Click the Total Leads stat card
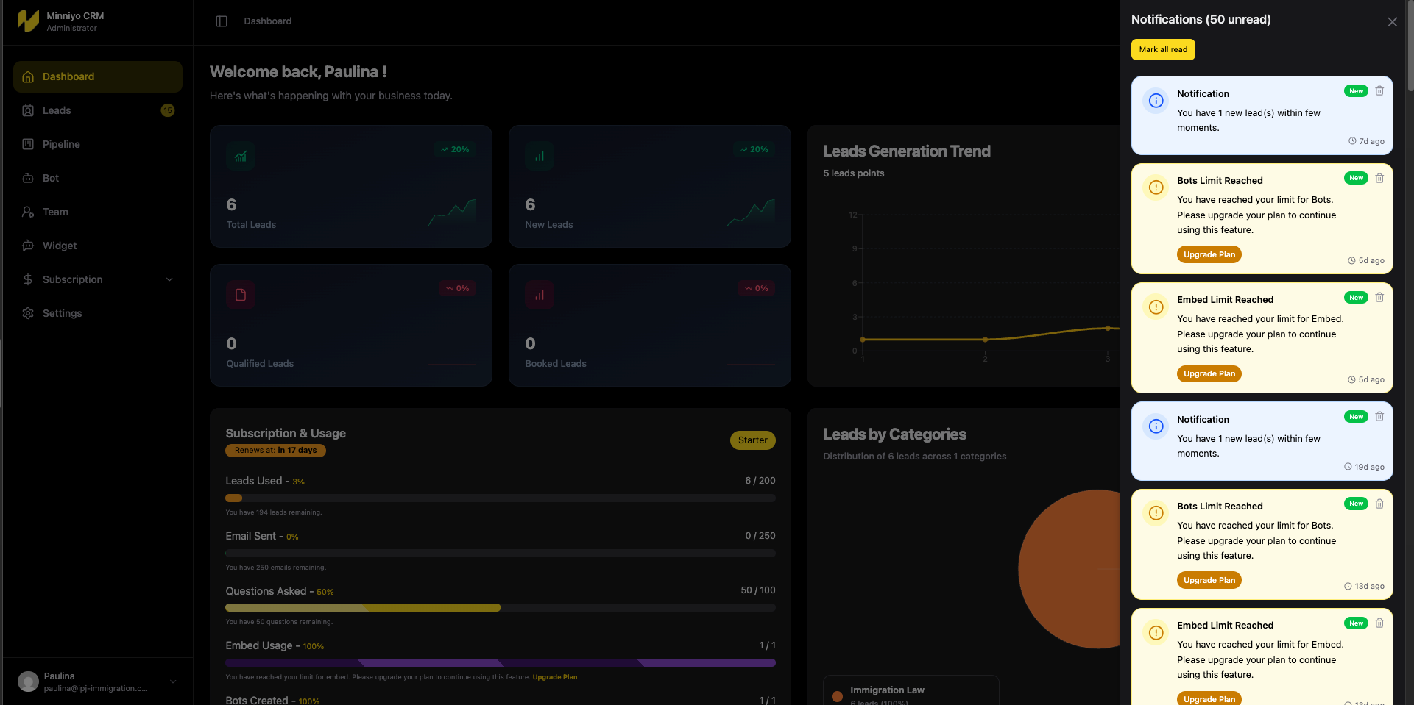This screenshot has height=705, width=1414. click(351, 186)
